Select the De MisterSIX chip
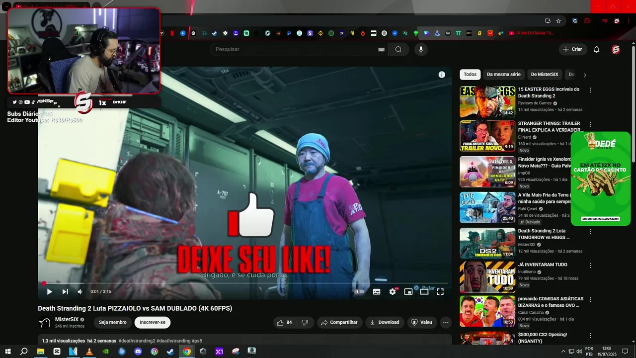The height and width of the screenshot is (358, 636). pyautogui.click(x=545, y=75)
